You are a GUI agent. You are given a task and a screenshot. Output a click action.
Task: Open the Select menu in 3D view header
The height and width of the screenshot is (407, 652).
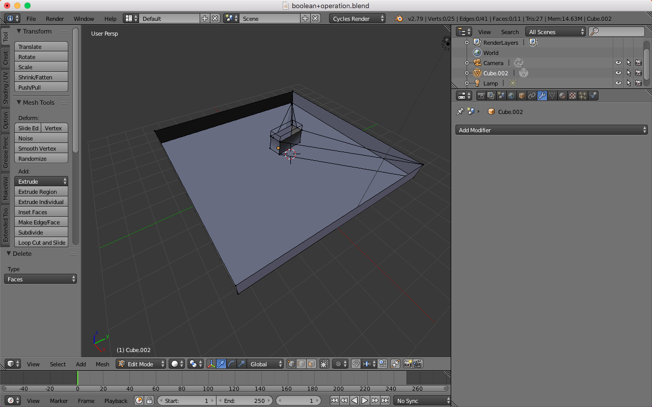tap(58, 364)
